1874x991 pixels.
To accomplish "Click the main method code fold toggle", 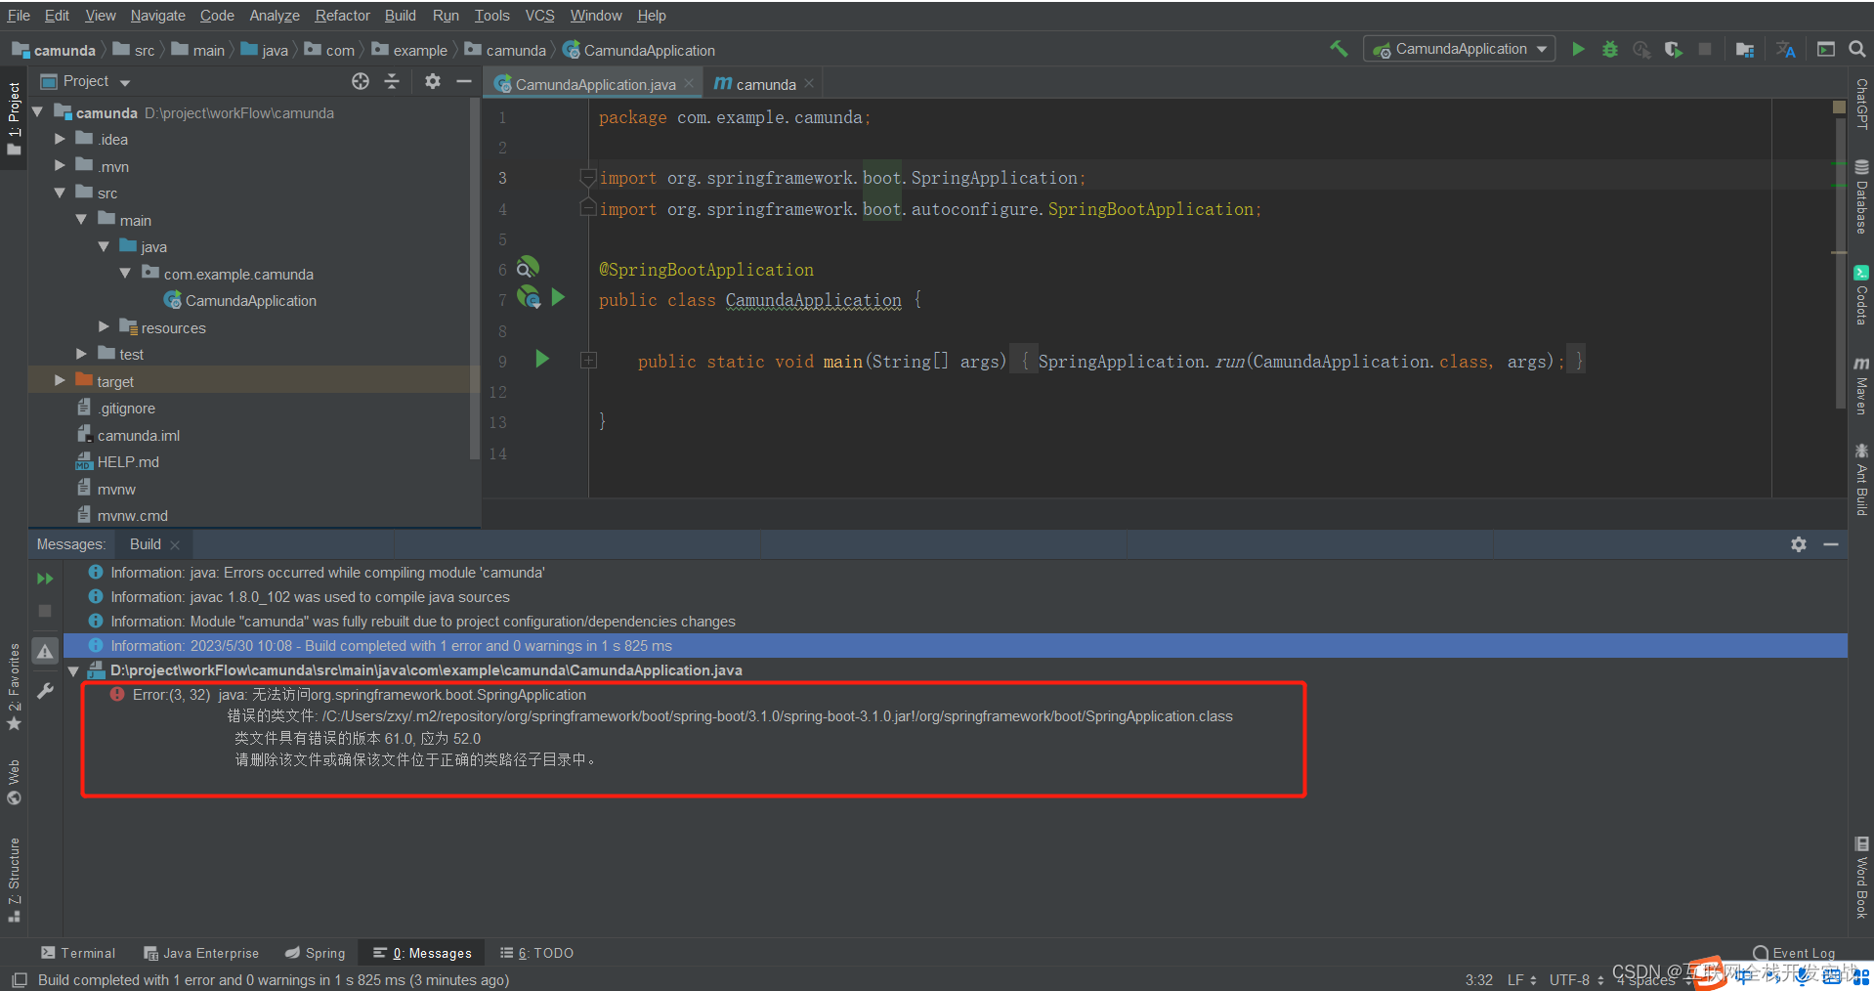I will pyautogui.click(x=589, y=361).
